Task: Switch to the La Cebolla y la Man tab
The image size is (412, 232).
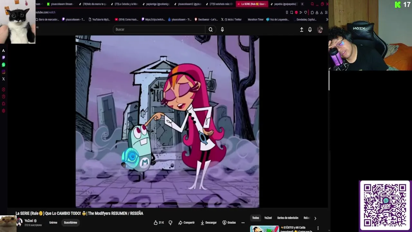Action: [124, 4]
